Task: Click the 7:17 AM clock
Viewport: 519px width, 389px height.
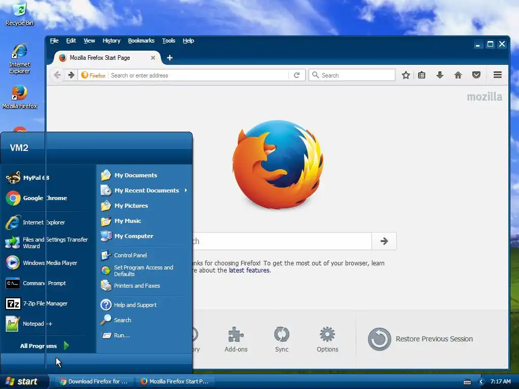Action: (500, 381)
